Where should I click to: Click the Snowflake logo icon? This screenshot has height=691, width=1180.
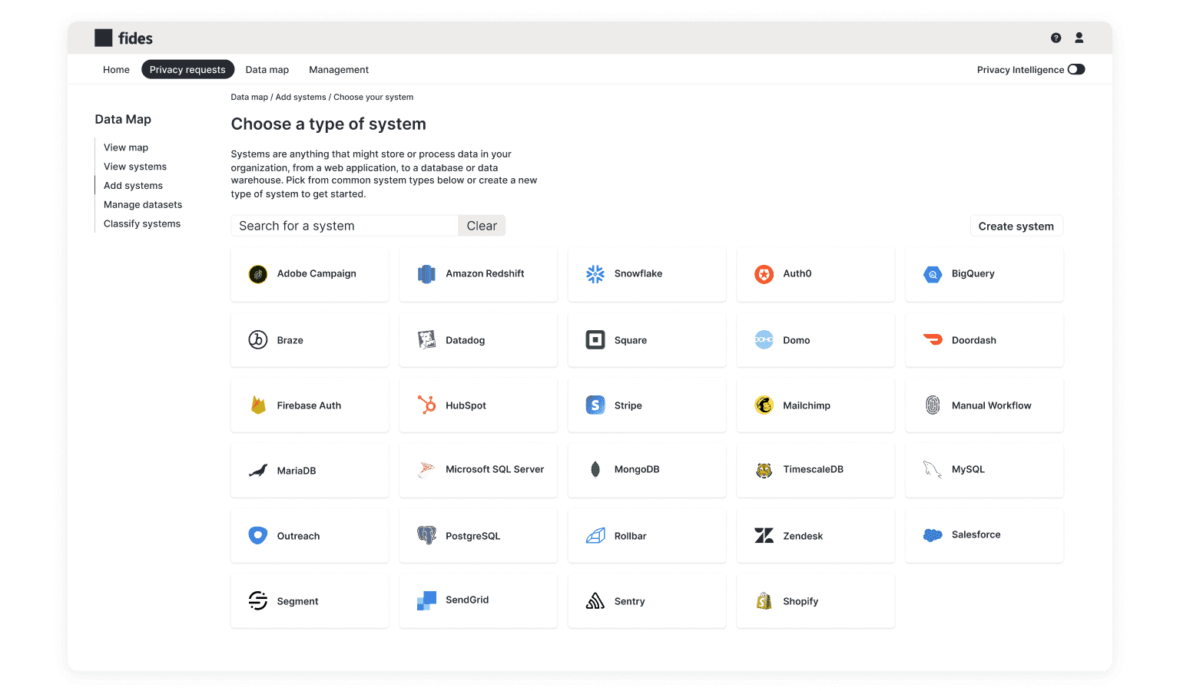[x=595, y=274]
